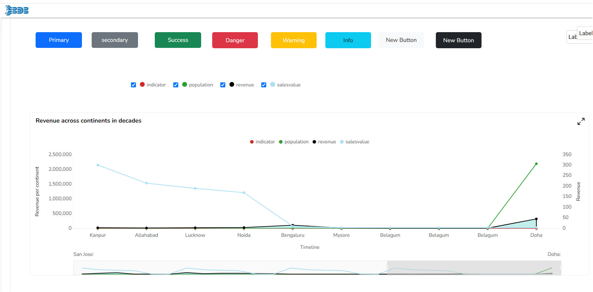Click the right handle of the range slider
The width and height of the screenshot is (593, 292).
561,268
